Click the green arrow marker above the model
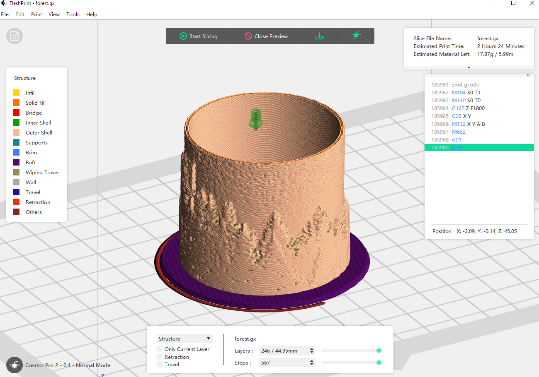This screenshot has width=539, height=377. pyautogui.click(x=255, y=119)
